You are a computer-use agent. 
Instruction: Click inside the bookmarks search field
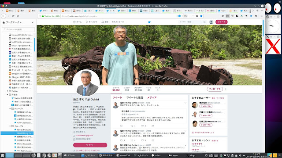18,29
